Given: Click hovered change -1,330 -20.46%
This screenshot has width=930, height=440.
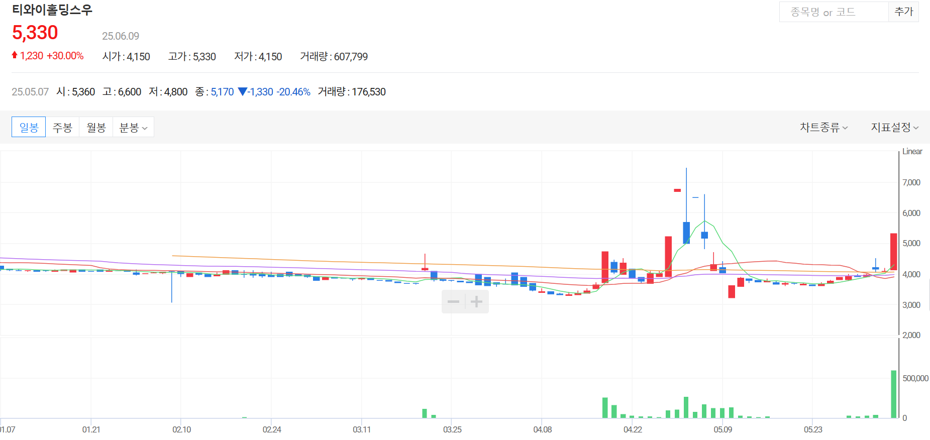Looking at the screenshot, I should click(274, 92).
